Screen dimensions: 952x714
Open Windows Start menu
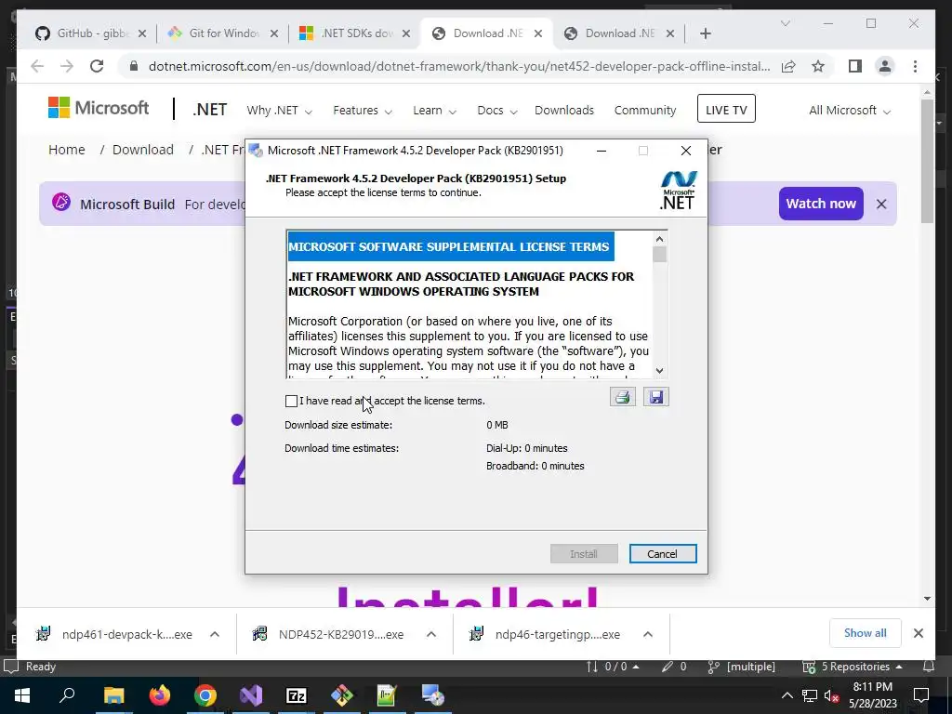[22, 695]
